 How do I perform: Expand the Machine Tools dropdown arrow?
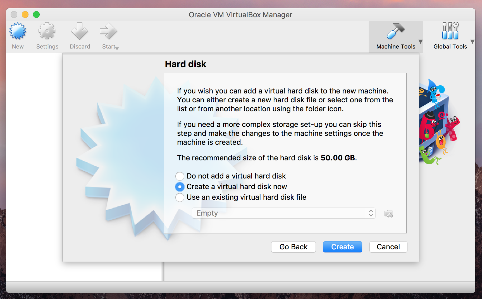pos(420,42)
